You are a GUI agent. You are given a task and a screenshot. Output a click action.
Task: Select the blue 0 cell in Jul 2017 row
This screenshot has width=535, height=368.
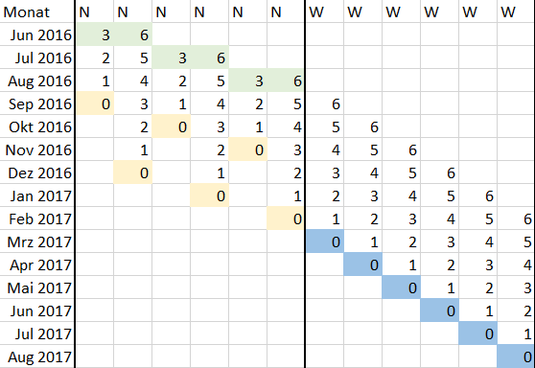[478, 333]
